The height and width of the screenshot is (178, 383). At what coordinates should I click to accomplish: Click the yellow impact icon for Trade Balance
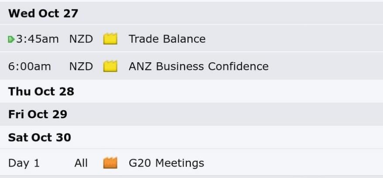pyautogui.click(x=110, y=39)
